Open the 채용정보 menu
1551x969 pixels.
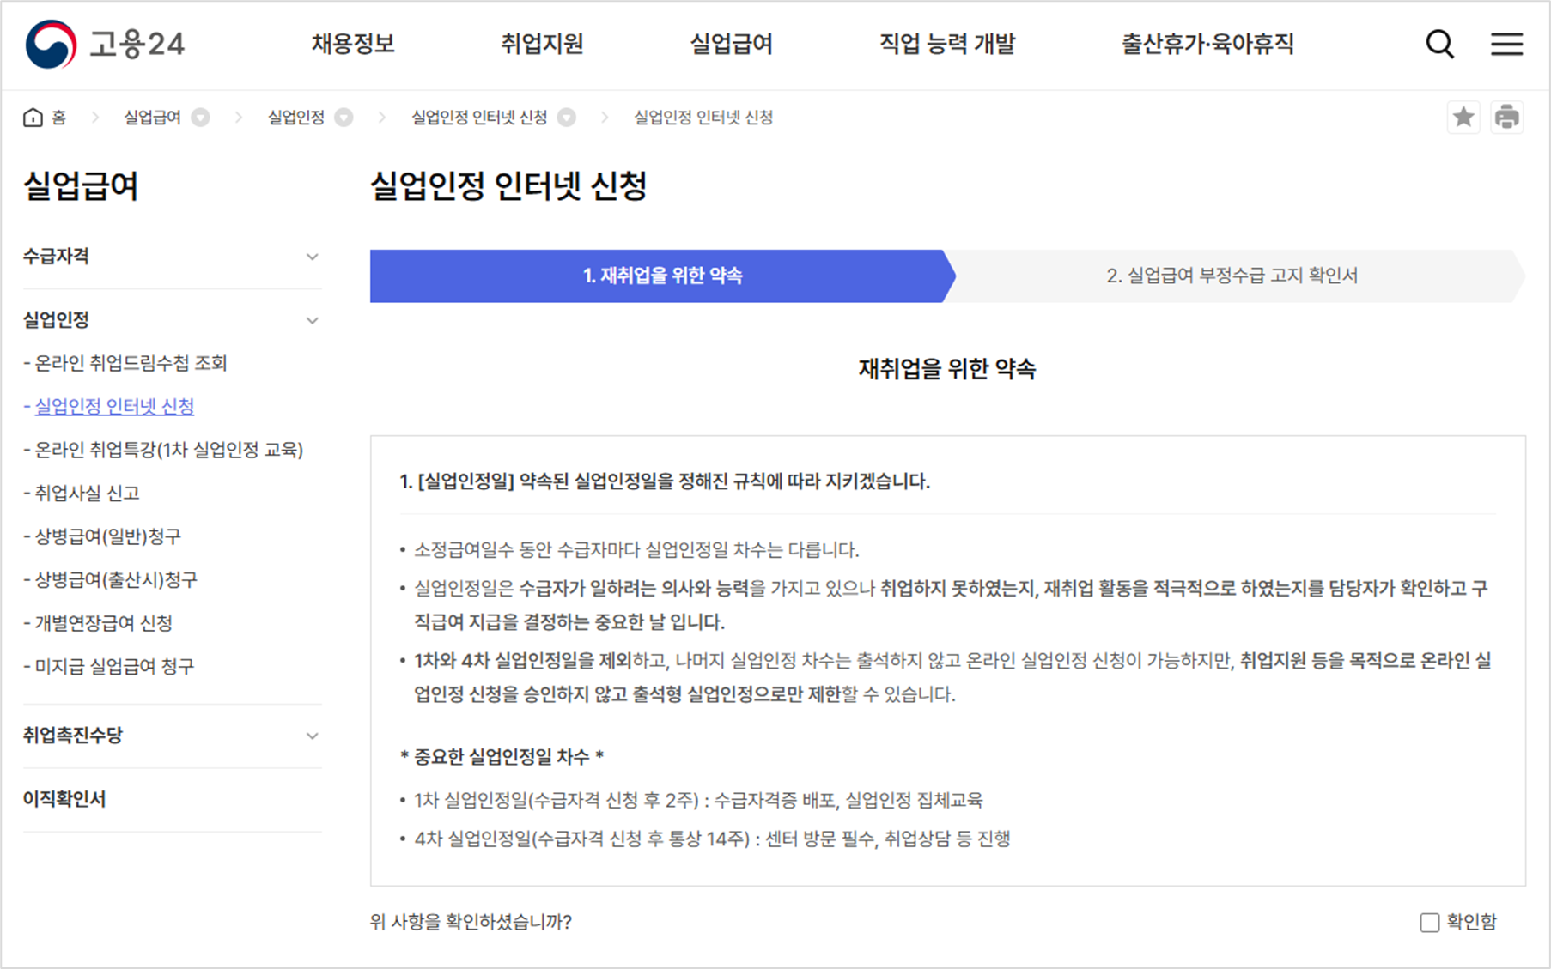[x=352, y=45]
